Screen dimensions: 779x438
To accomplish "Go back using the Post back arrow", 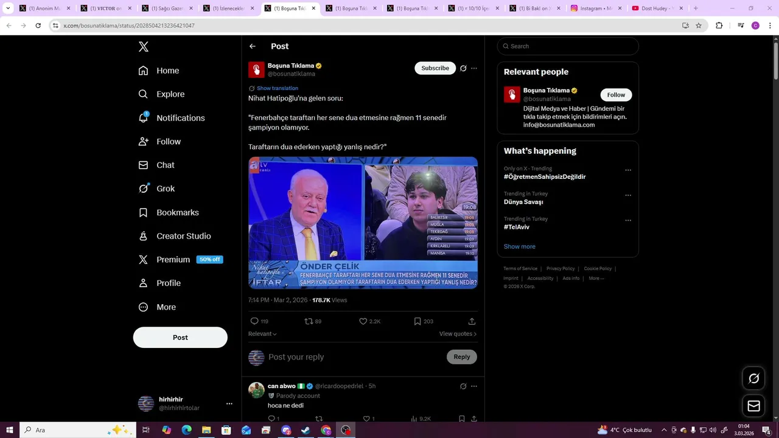I will tap(253, 46).
